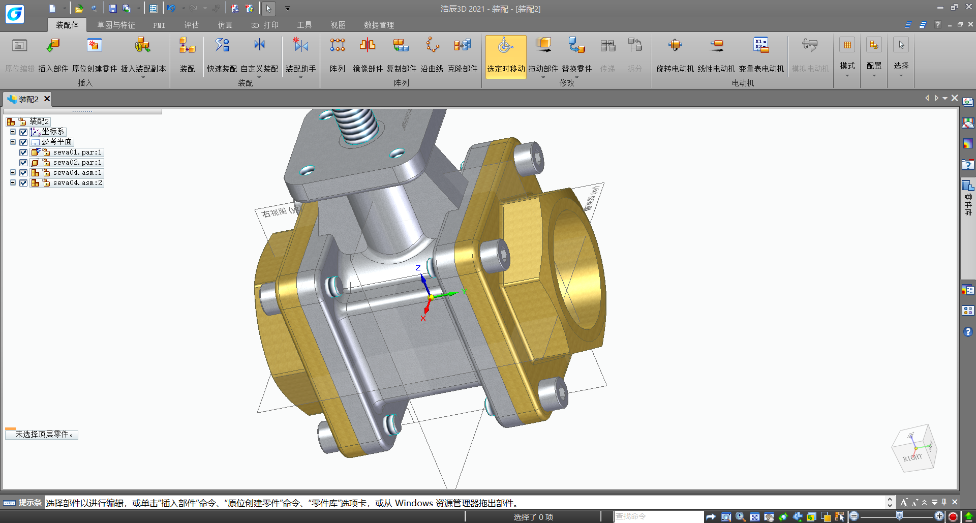Image resolution: width=976 pixels, height=523 pixels.
Task: Uncheck the 坐标系 visibility checkbox
Action: coord(23,132)
